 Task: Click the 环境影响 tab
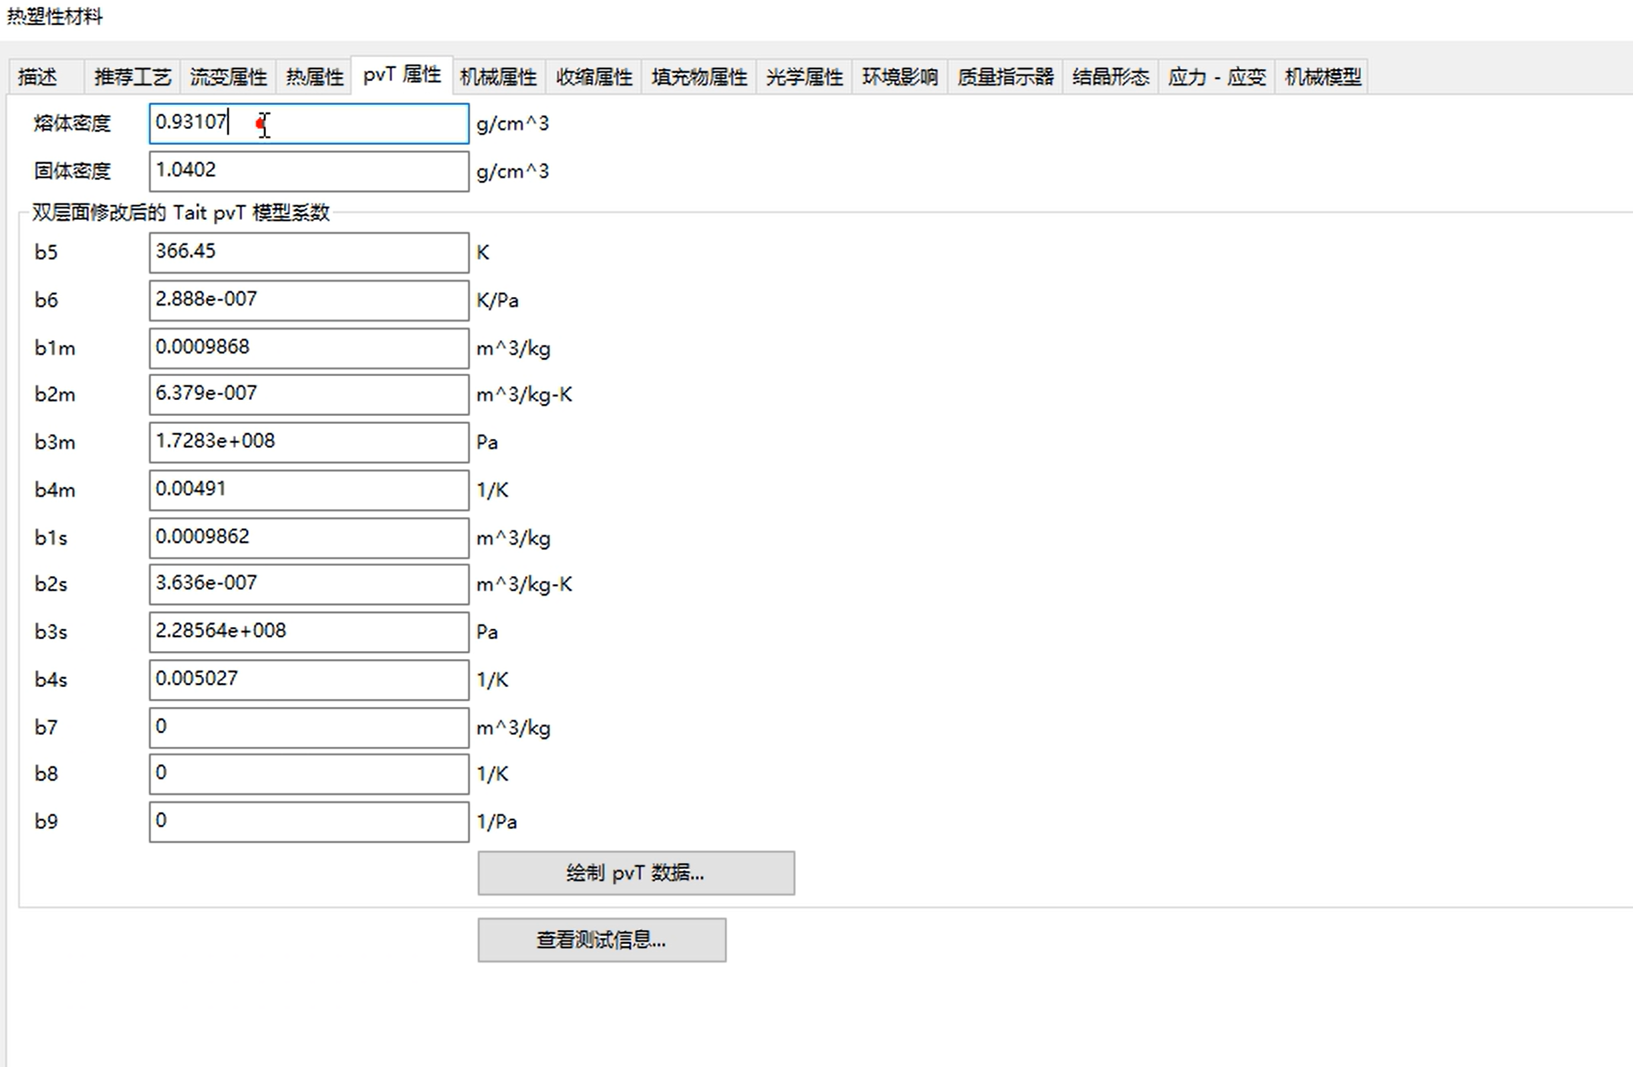point(900,77)
